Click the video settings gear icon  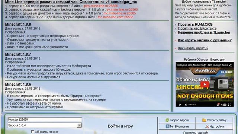218,105
